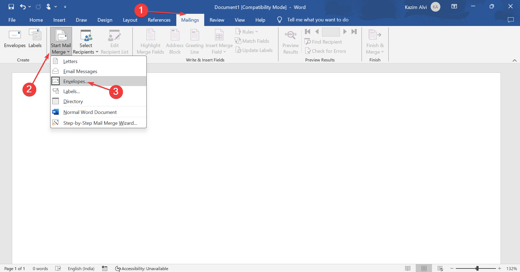The width and height of the screenshot is (520, 272).
Task: Go to the previous record arrow
Action: coord(317,32)
